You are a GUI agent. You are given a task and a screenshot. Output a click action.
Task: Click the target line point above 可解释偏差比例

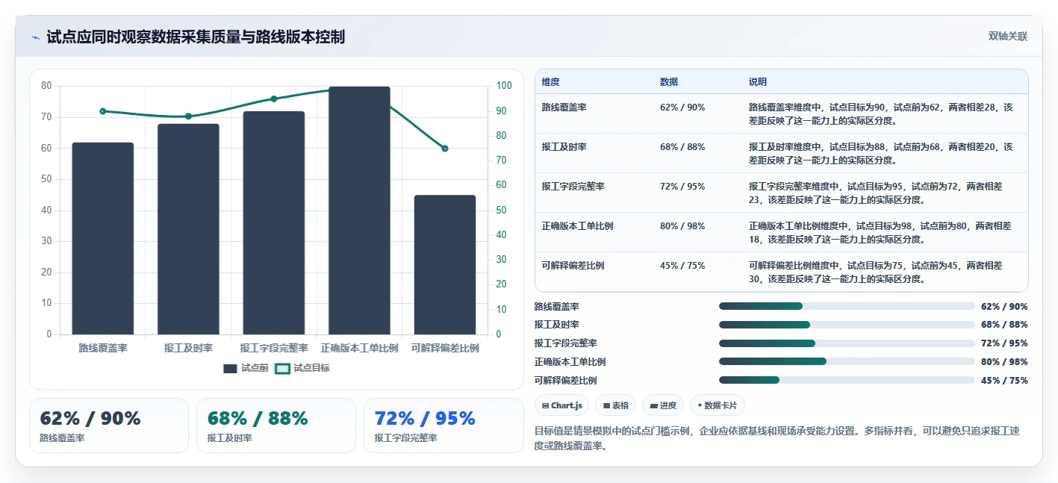click(x=444, y=149)
